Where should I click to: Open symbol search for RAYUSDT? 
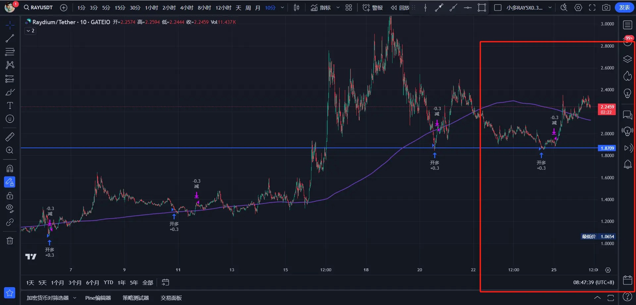pos(38,8)
